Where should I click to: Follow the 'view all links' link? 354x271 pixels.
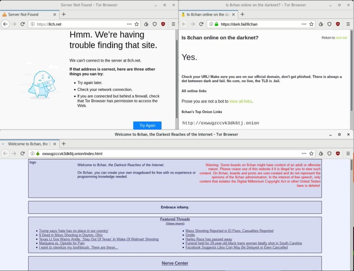(x=241, y=101)
